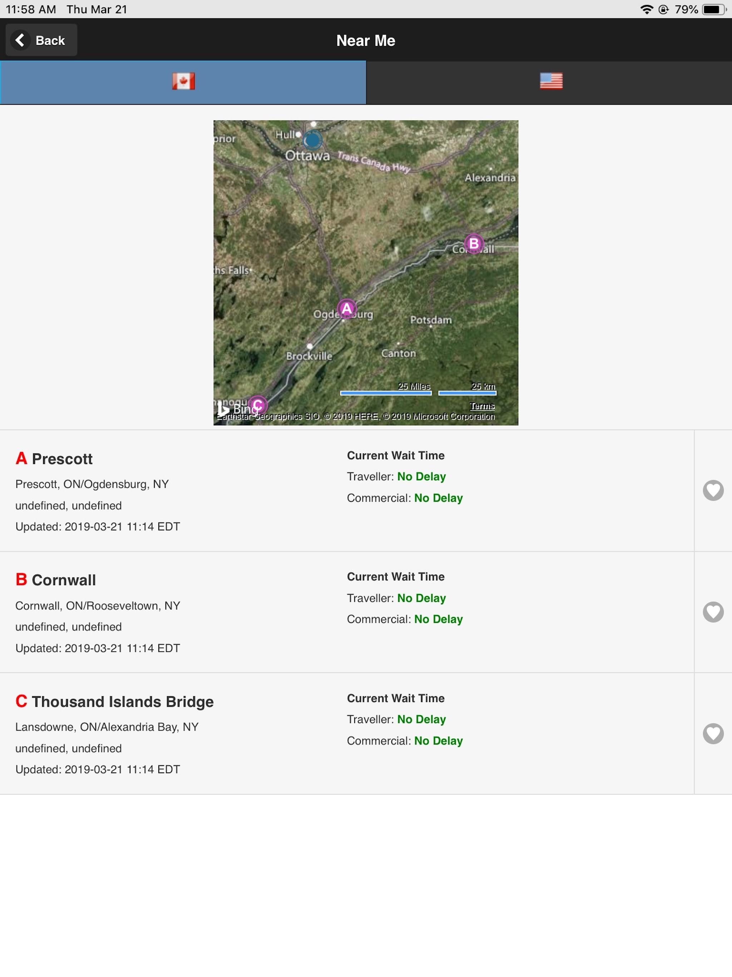732x977 pixels.
Task: Favorite the Cornwall crossing heart
Action: pos(713,612)
